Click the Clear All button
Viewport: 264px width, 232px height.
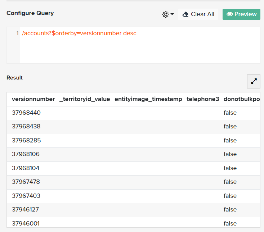198,14
